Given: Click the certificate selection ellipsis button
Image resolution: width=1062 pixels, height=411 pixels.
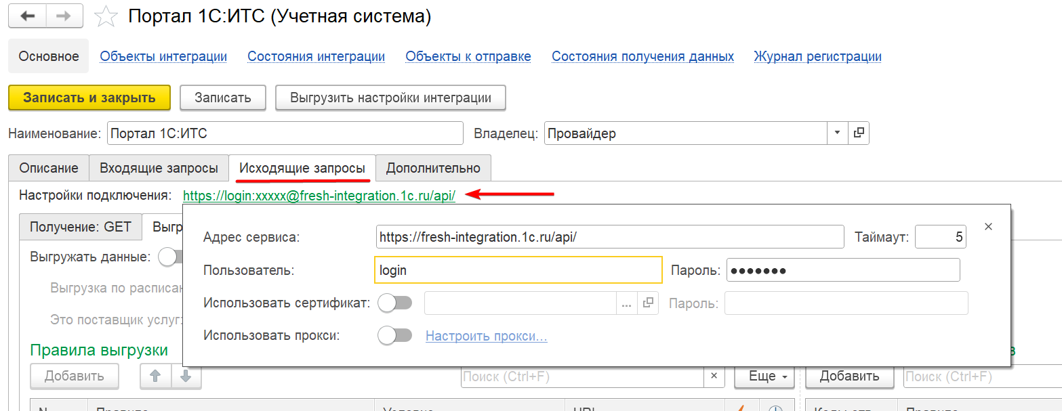Looking at the screenshot, I should pyautogui.click(x=626, y=303).
